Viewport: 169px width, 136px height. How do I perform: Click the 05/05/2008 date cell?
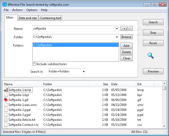[119, 90]
